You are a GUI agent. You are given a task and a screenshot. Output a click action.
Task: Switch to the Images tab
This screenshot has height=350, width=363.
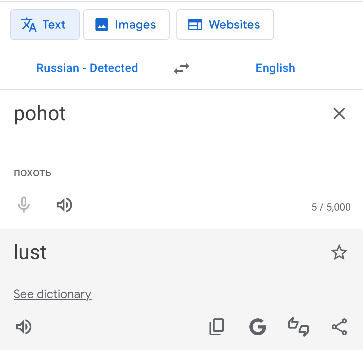click(126, 25)
